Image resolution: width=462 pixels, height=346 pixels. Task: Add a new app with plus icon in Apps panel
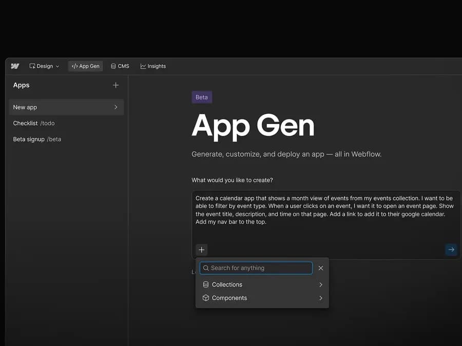pos(116,85)
